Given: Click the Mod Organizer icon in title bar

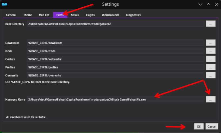Looking at the screenshot, I should [4, 4].
